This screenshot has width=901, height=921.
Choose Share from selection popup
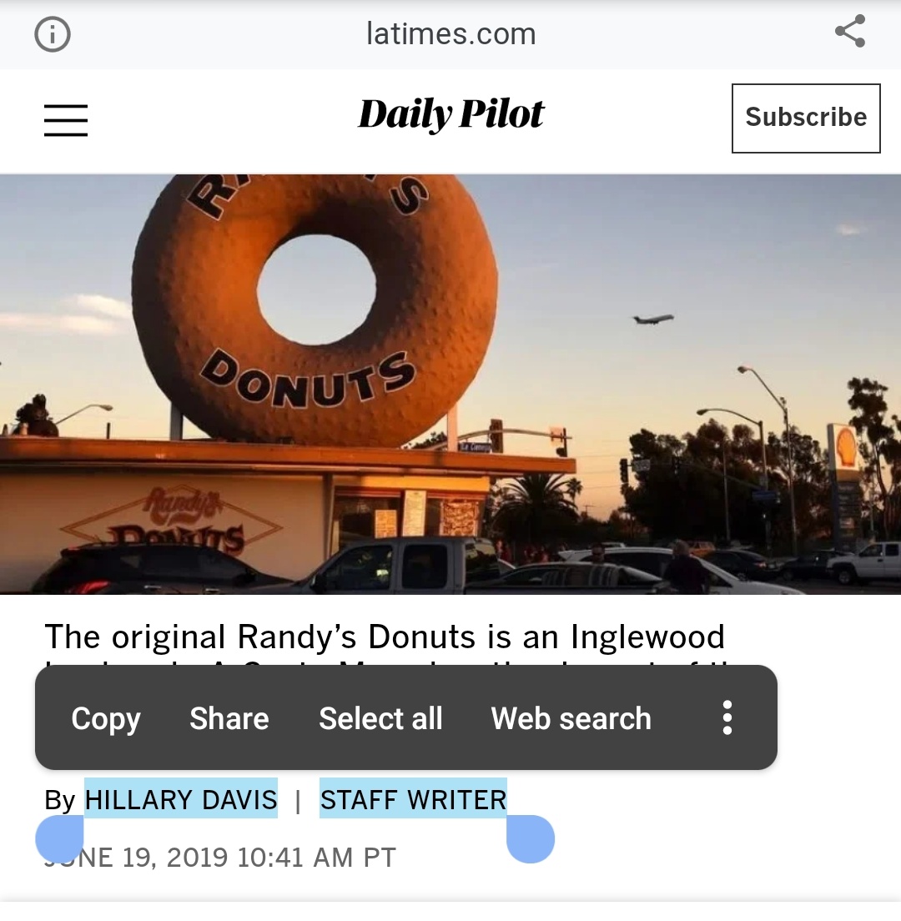pyautogui.click(x=229, y=718)
